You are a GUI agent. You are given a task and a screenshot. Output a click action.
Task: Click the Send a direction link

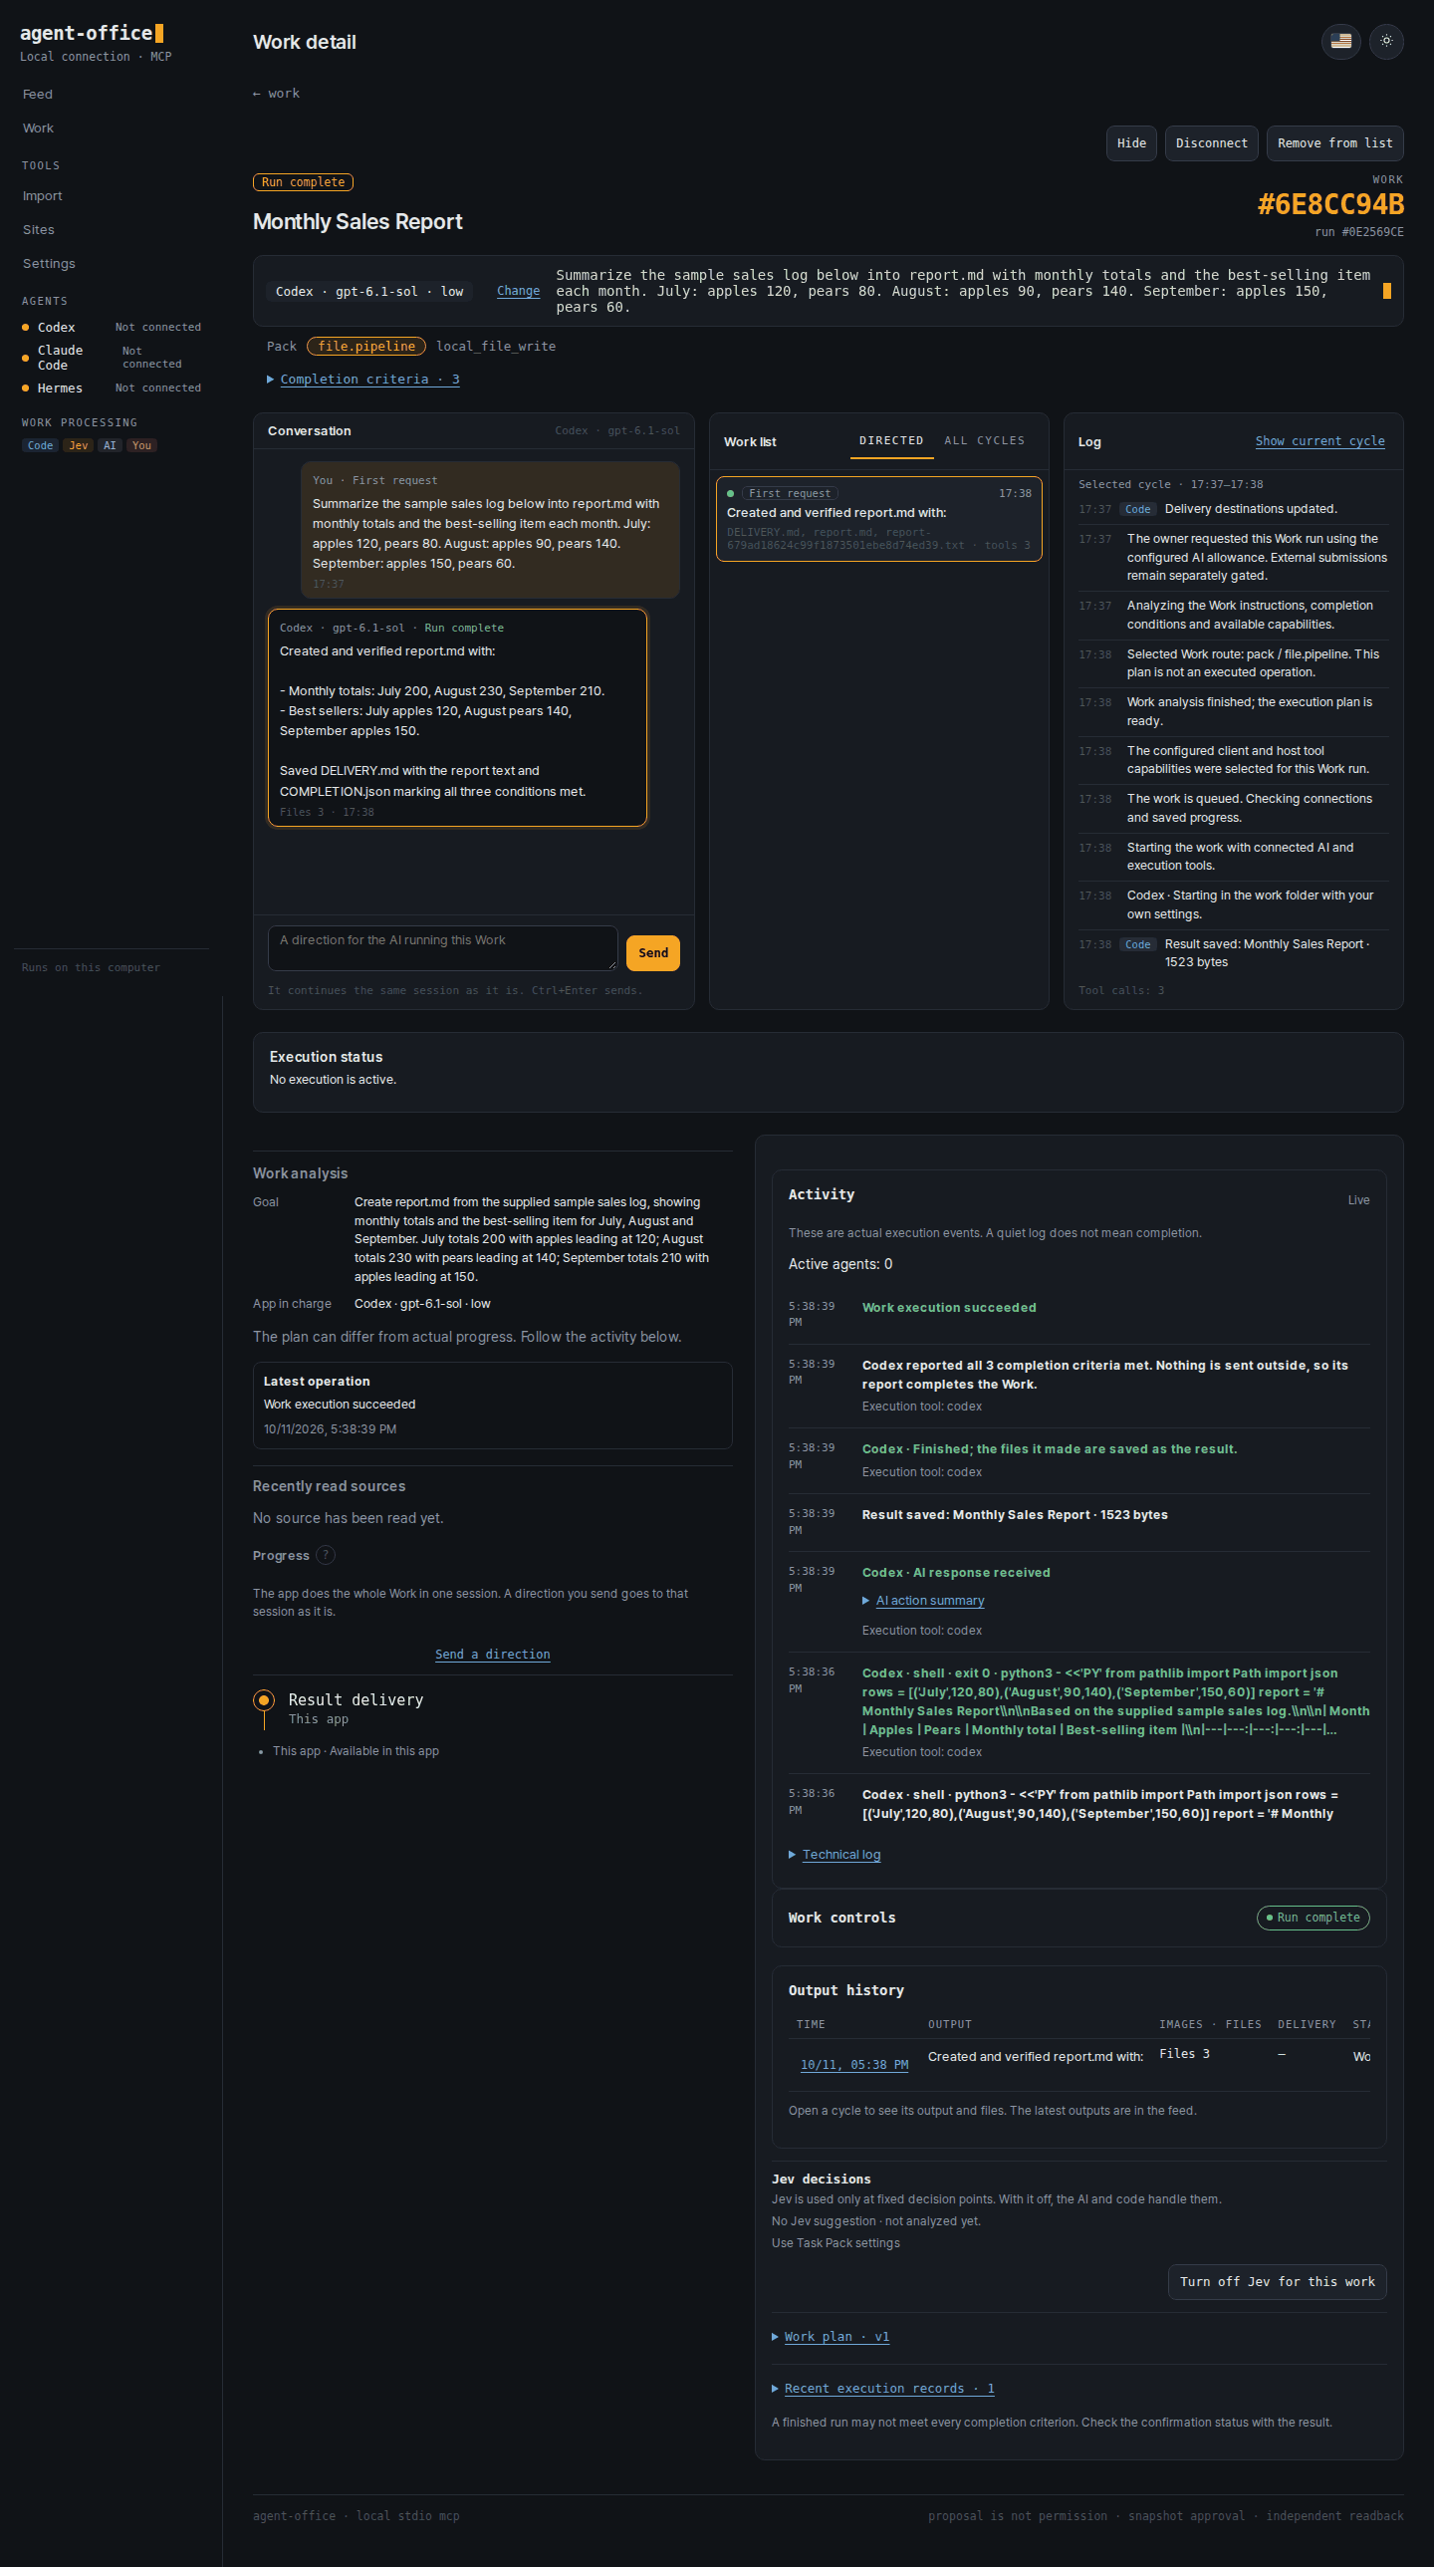coord(492,1655)
